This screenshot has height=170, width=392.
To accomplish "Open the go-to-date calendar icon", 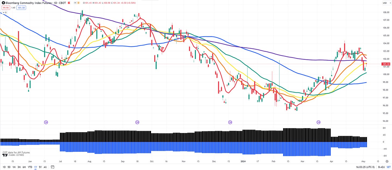I will [x=52, y=167].
